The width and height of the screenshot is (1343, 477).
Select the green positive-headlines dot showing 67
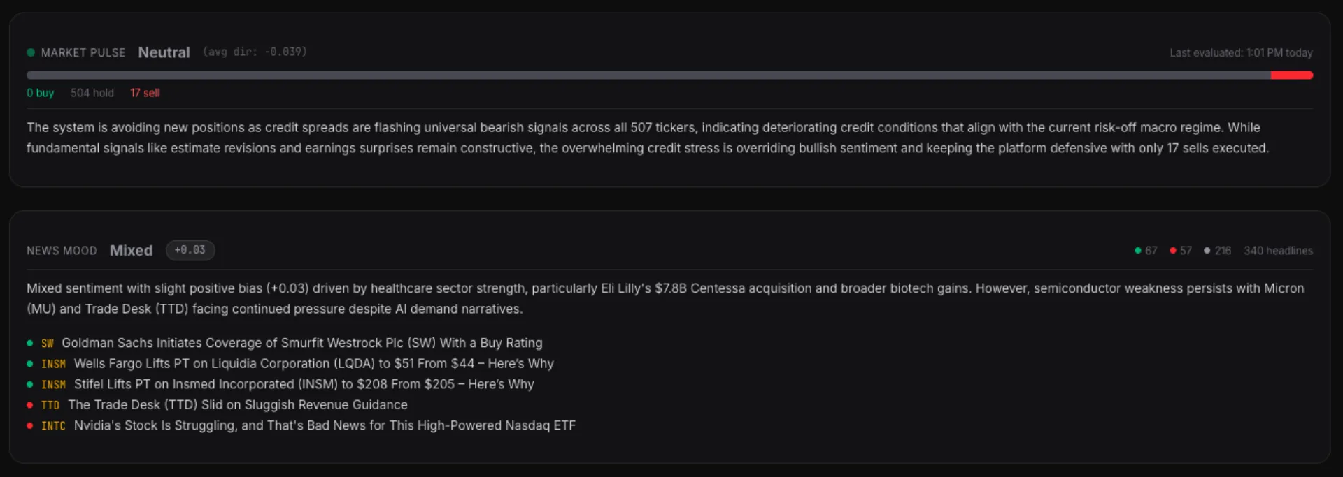[x=1137, y=250]
